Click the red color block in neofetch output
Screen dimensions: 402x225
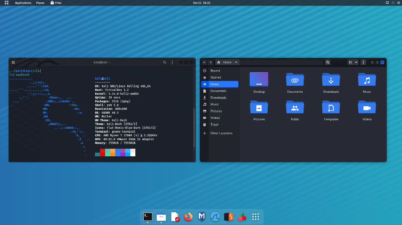(103, 153)
